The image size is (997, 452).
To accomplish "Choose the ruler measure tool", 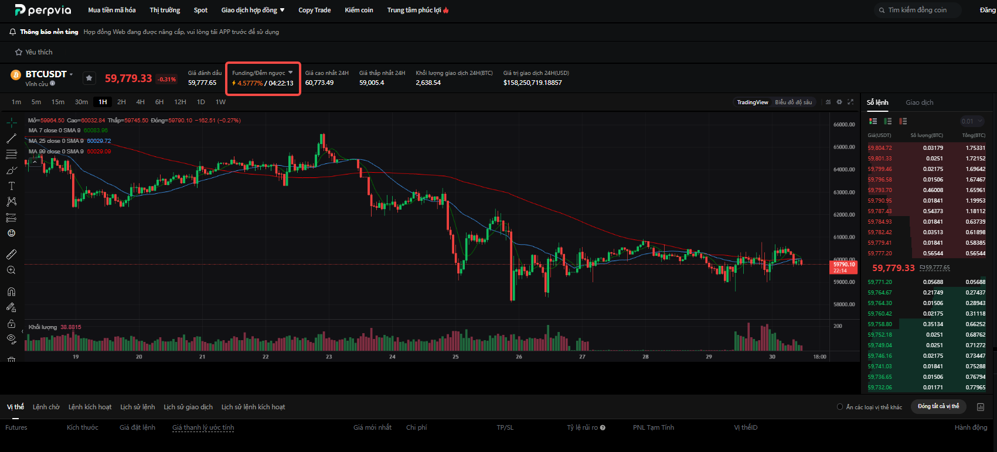I will coord(11,254).
